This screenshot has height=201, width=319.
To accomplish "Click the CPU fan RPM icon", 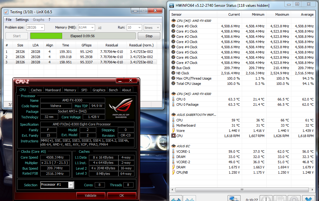I will point(173,136).
